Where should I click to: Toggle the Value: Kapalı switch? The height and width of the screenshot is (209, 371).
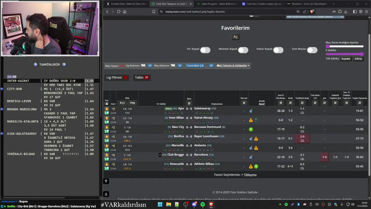tap(278, 50)
